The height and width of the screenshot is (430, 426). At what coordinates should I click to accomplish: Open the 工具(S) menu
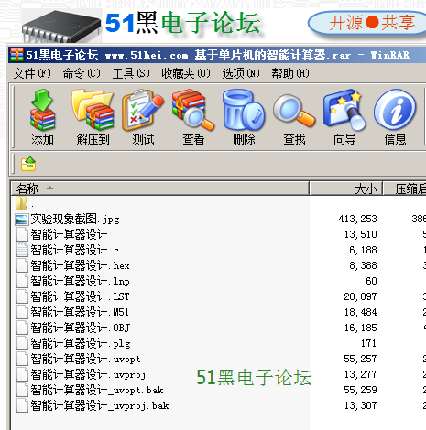pyautogui.click(x=131, y=73)
